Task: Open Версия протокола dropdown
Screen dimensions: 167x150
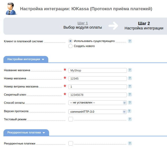Action: tap(97, 112)
